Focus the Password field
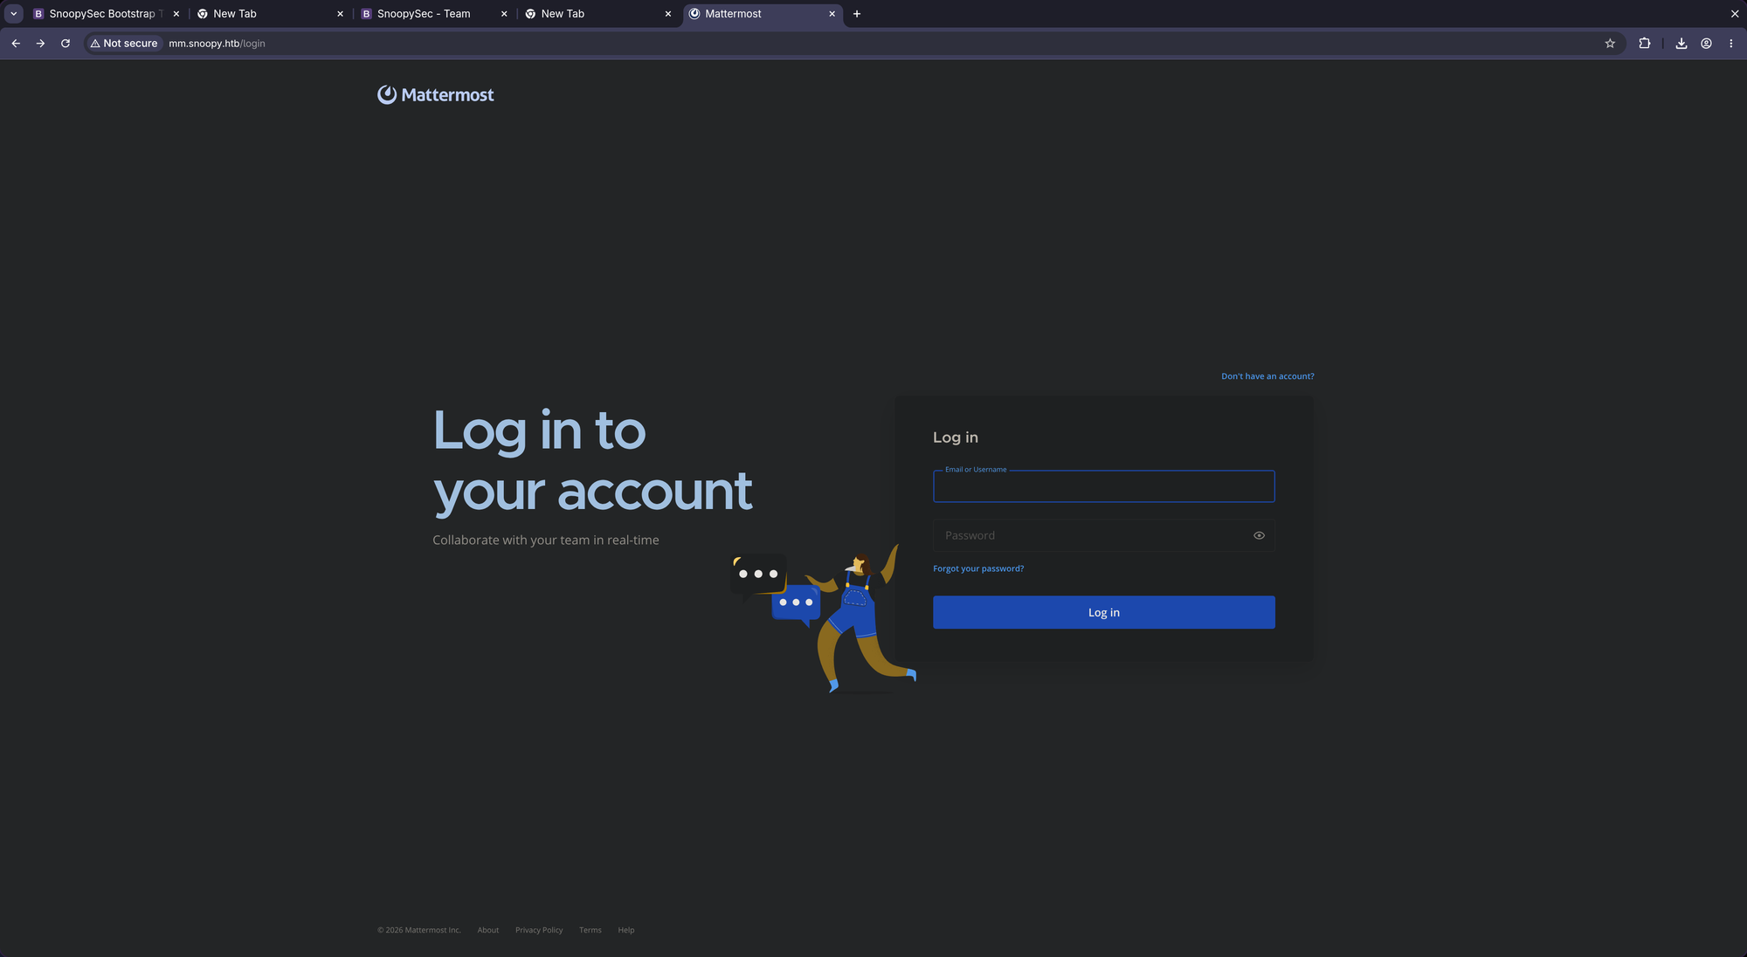This screenshot has height=957, width=1747. (1103, 535)
